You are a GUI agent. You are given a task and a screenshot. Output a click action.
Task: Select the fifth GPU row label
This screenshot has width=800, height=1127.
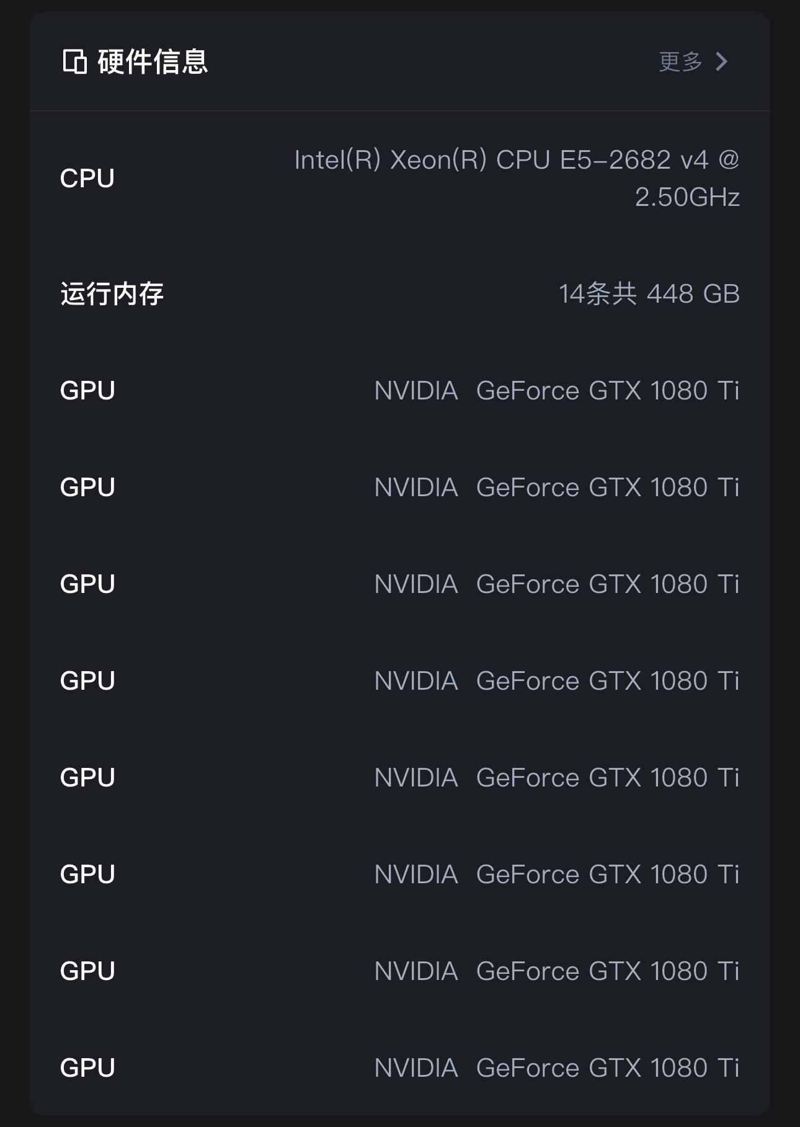(x=87, y=778)
